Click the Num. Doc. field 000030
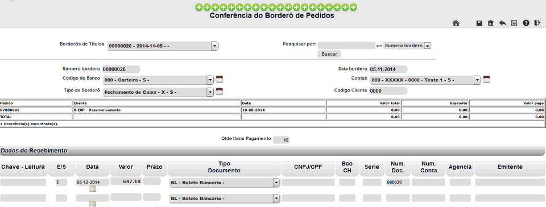Image resolution: width=546 pixels, height=207 pixels. [x=398, y=182]
